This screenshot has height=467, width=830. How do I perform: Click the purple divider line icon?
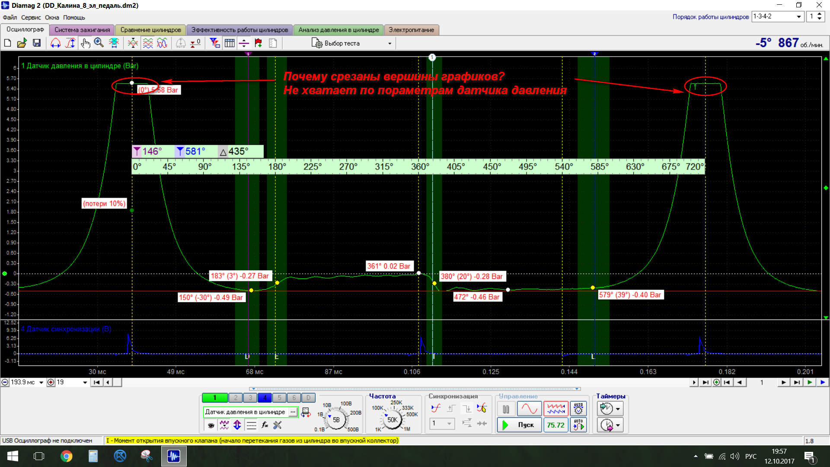click(x=244, y=43)
